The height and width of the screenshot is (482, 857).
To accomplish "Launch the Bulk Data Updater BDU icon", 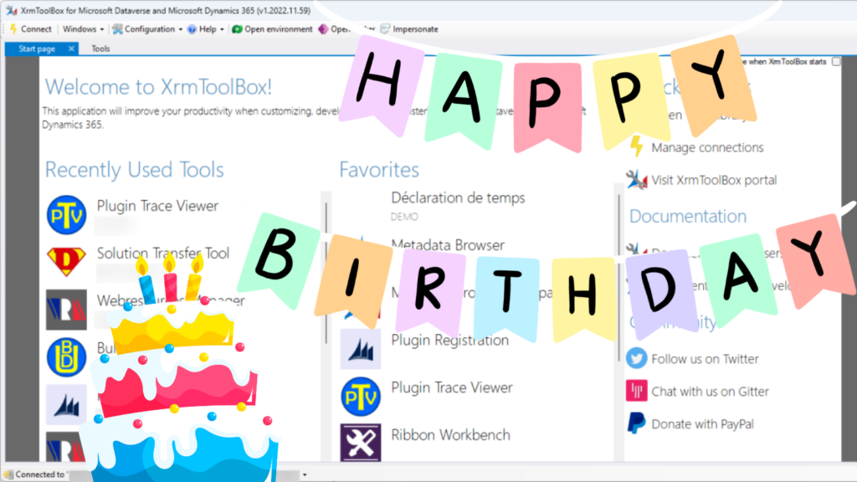I will click(66, 357).
